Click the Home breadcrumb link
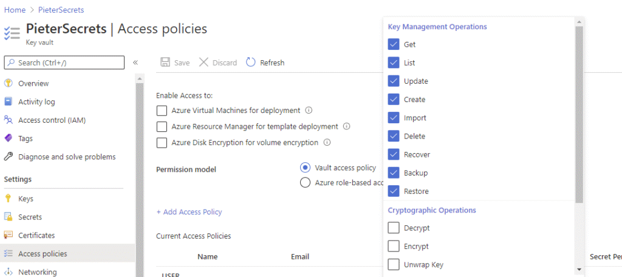Viewport: 622px width, 277px height. pos(15,10)
